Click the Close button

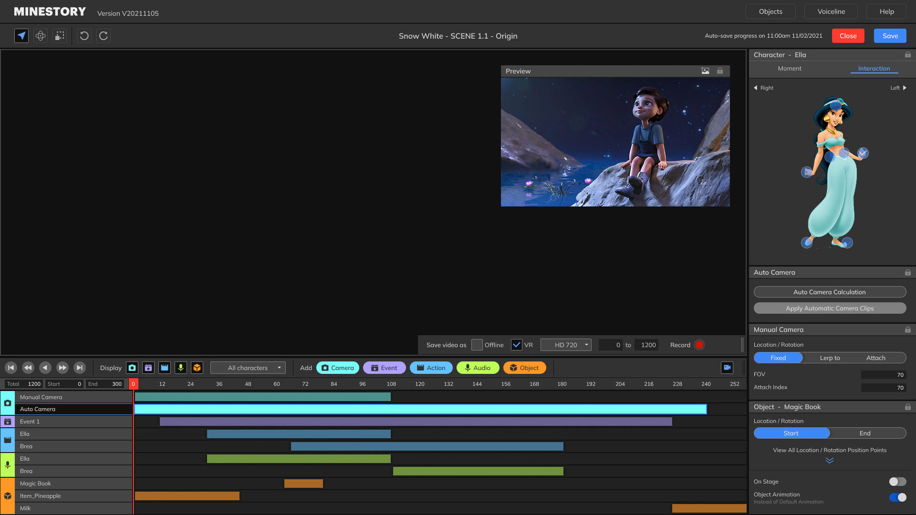pyautogui.click(x=848, y=36)
